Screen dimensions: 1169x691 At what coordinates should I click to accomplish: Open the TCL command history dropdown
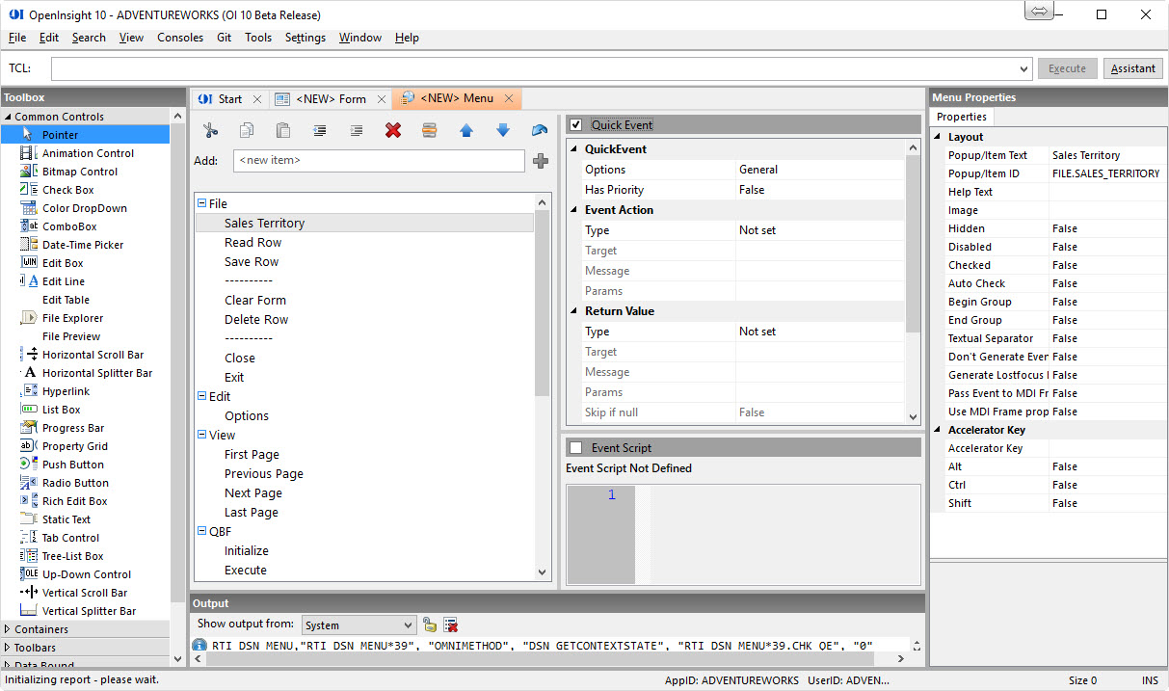1024,68
